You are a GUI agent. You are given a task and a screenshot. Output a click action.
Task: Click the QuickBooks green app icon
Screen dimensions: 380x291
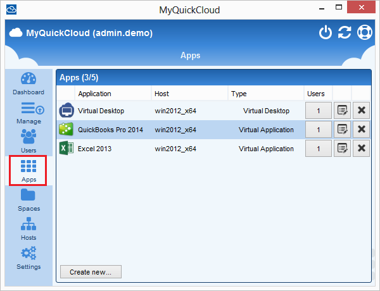(x=66, y=129)
